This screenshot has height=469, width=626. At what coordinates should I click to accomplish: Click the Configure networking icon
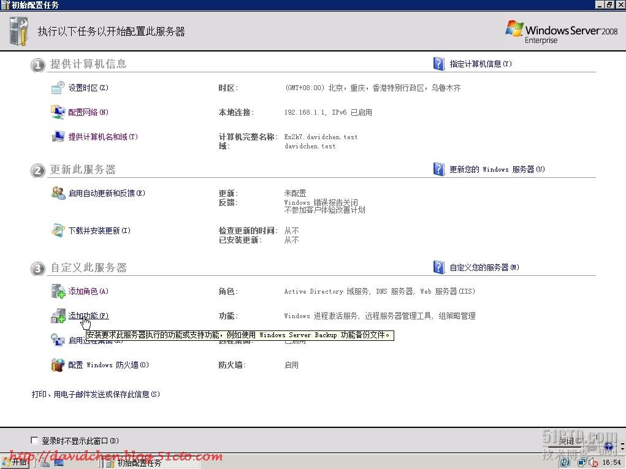[58, 112]
